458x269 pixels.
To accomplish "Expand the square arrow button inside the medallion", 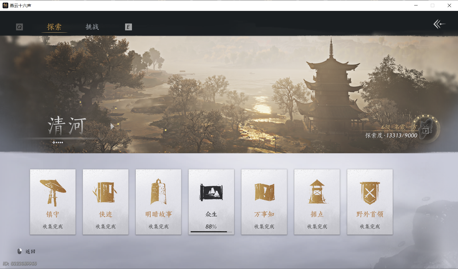I will point(426,131).
